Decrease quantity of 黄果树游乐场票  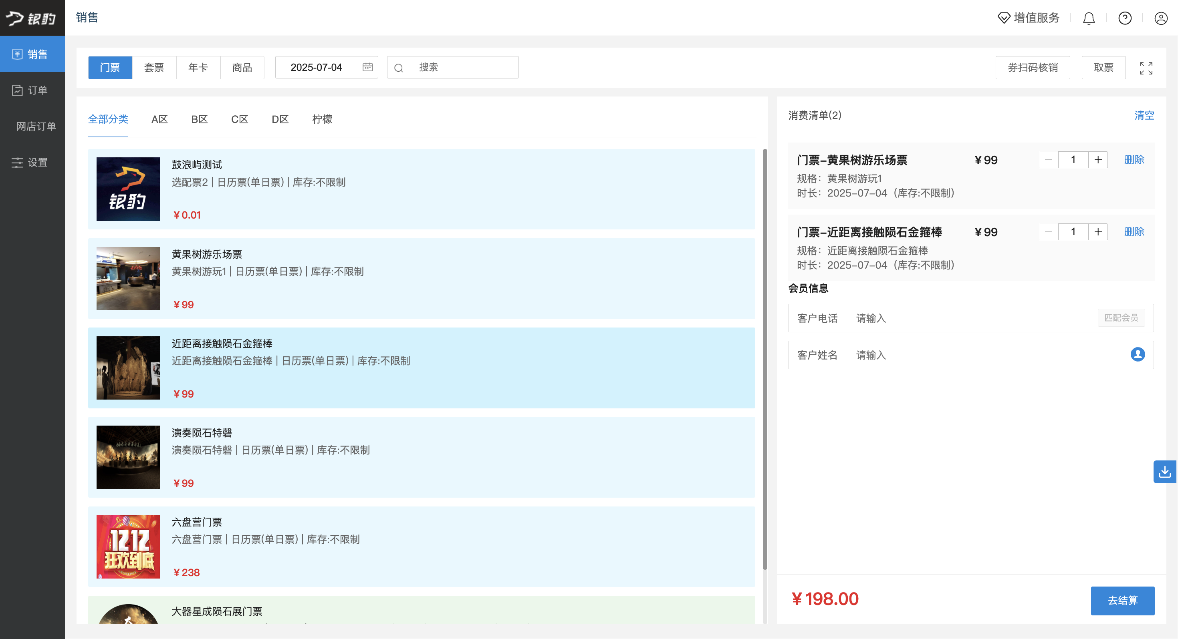tap(1049, 159)
